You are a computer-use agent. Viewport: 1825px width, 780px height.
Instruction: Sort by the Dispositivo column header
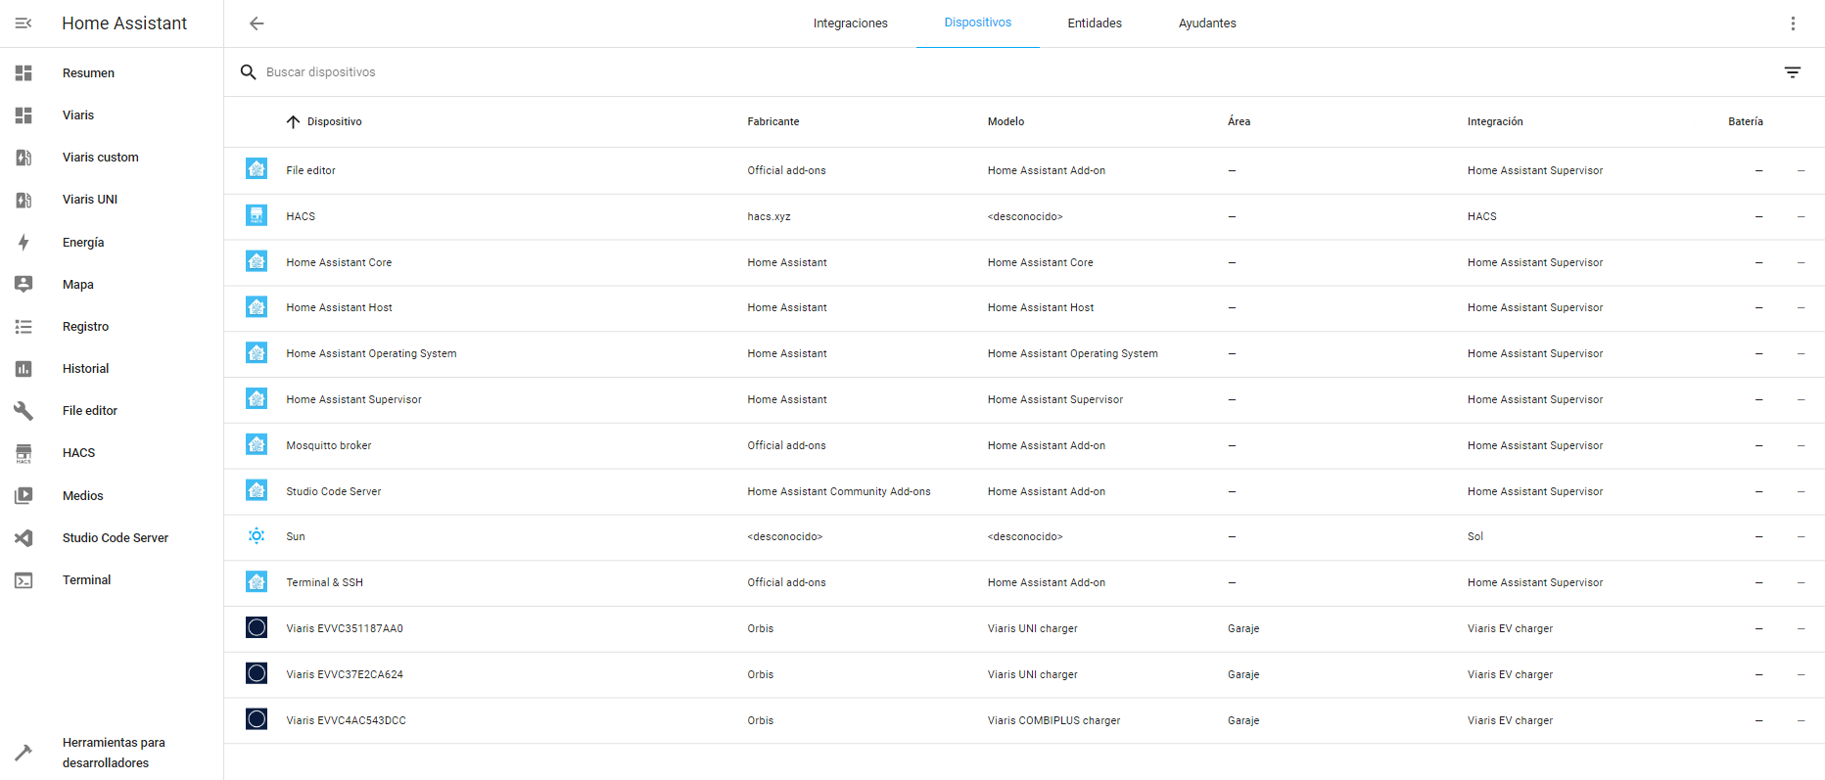coord(335,121)
